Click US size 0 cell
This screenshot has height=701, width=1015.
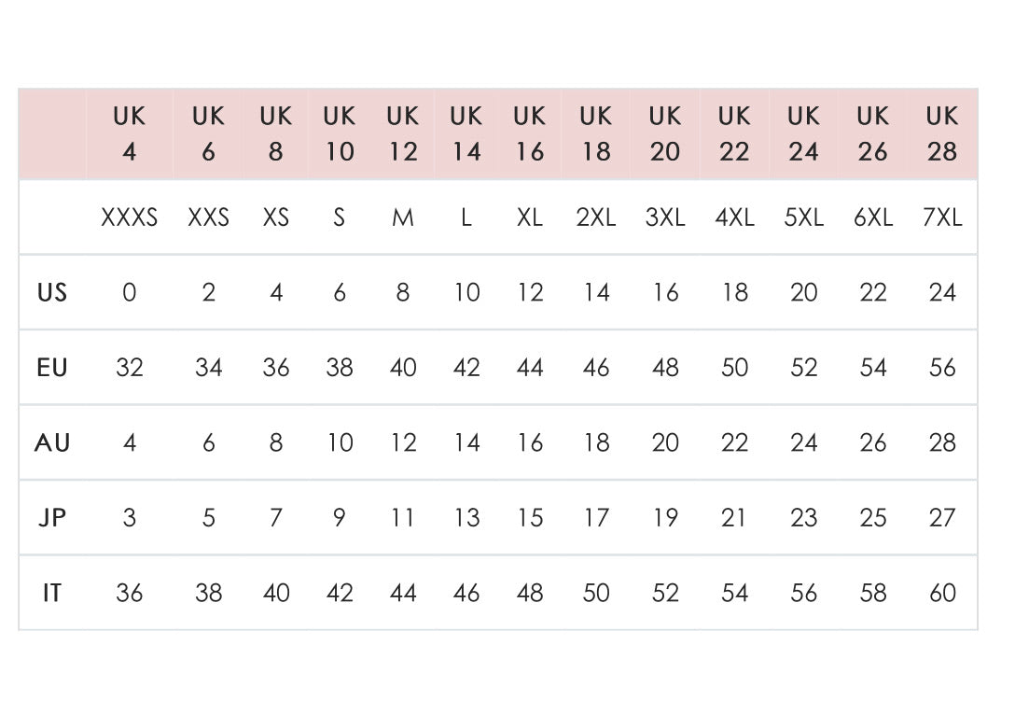[x=130, y=292]
